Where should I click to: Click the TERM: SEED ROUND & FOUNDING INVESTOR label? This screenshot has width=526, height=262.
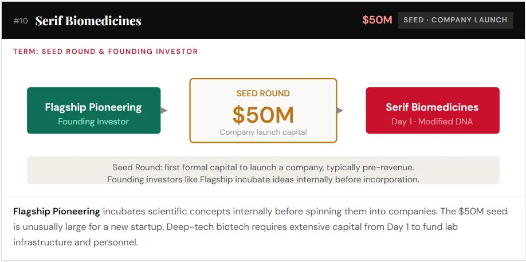pyautogui.click(x=105, y=52)
